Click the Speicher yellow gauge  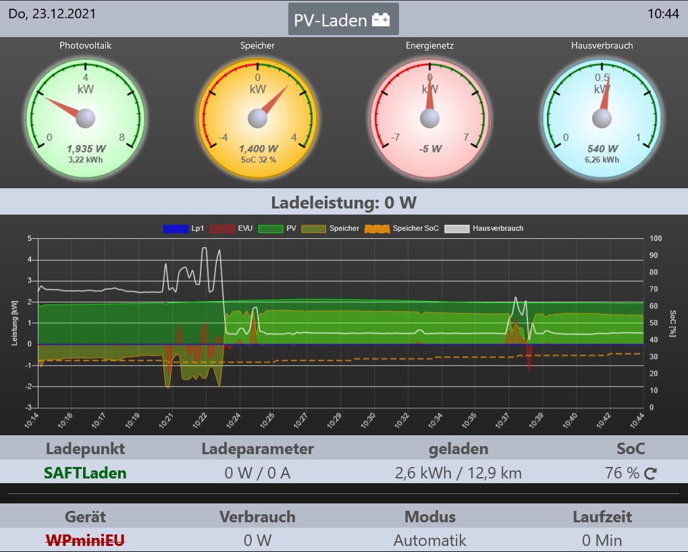[x=257, y=118]
